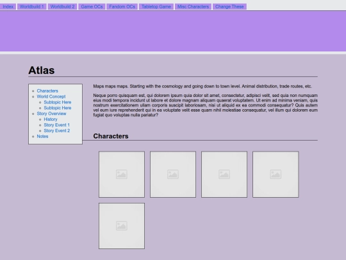Click the 'Maps maps maps' intro sentence
The image size is (346, 260).
pos(202,86)
